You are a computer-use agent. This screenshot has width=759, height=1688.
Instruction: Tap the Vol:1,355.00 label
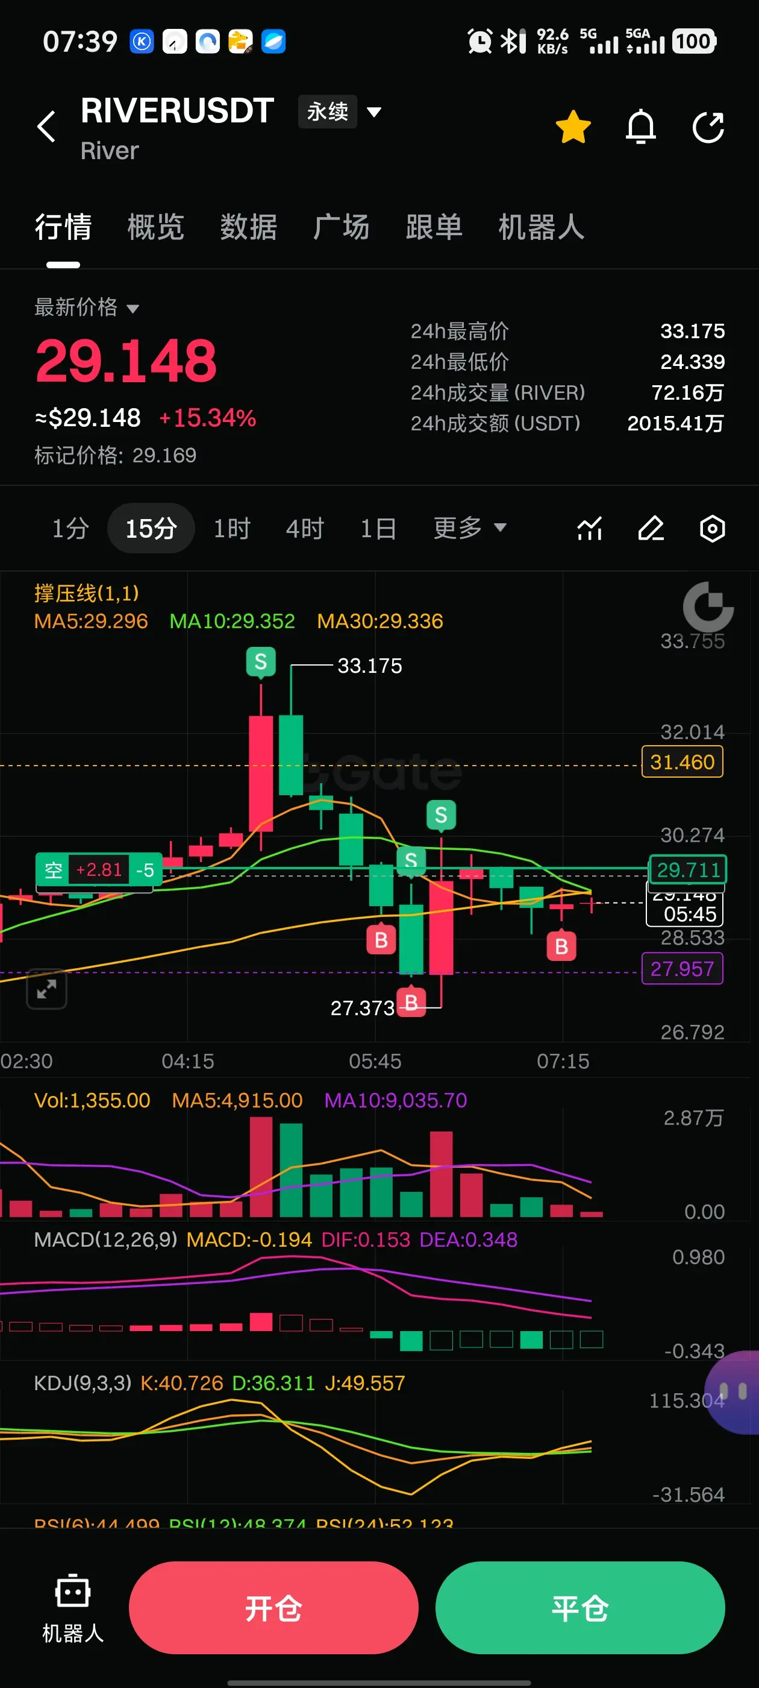92,1100
